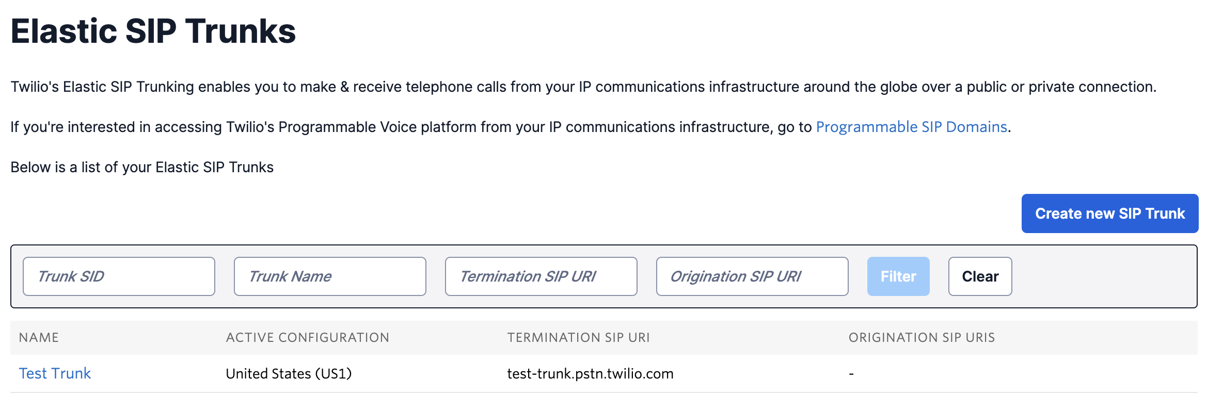
Task: Follow the Programmable SIP Domains link
Action: pyautogui.click(x=911, y=127)
